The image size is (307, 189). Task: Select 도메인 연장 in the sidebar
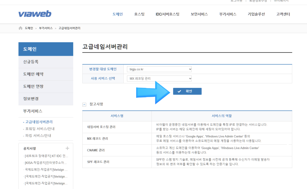[46, 86]
